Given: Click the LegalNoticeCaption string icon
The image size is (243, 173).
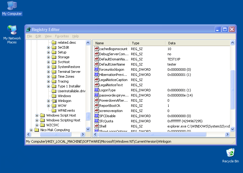Looking at the screenshot, I should 96,80.
